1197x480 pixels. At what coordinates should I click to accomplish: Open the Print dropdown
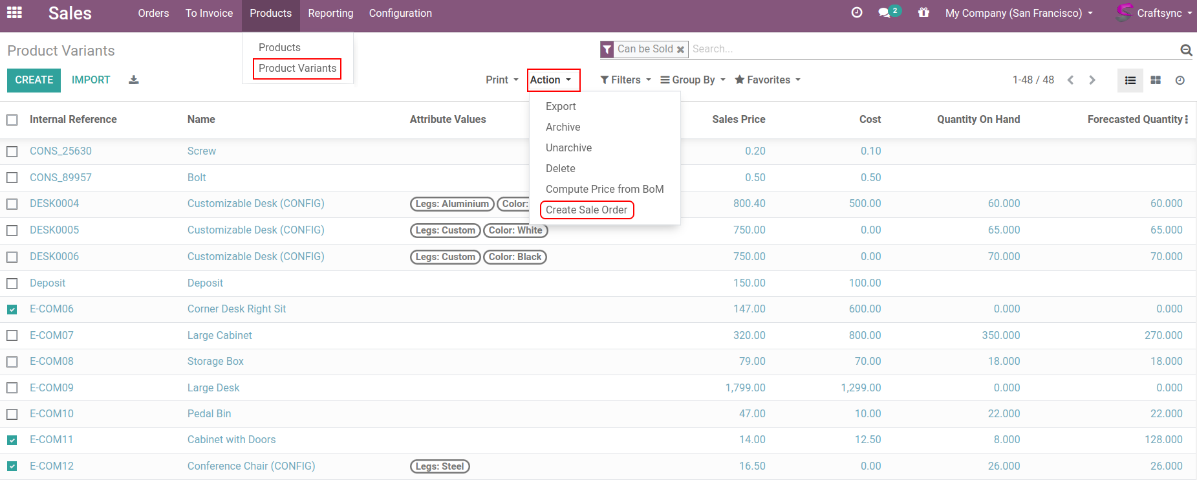[502, 80]
